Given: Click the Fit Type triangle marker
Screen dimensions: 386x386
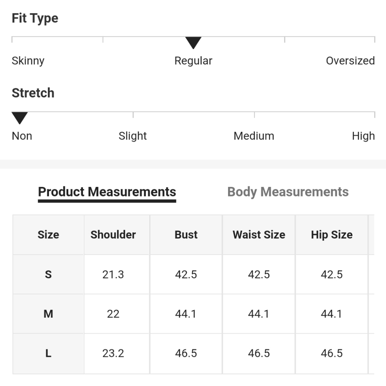Looking at the screenshot, I should 193,43.
